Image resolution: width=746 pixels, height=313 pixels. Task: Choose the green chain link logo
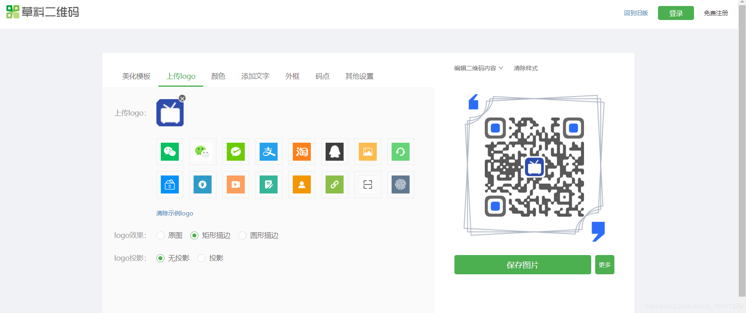coord(335,185)
